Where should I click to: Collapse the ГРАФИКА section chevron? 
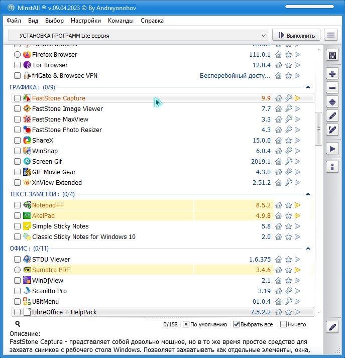308,87
